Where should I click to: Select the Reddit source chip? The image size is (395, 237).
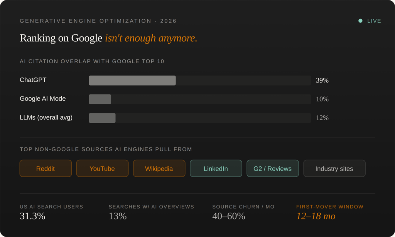click(x=46, y=168)
